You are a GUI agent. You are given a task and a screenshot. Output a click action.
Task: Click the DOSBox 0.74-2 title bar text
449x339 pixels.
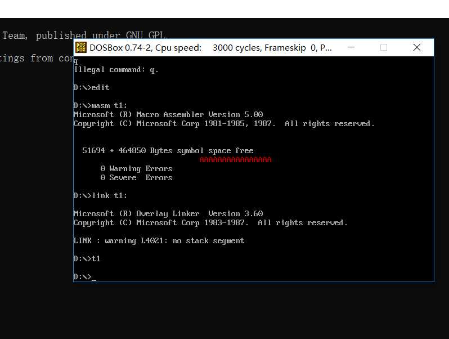pos(211,47)
